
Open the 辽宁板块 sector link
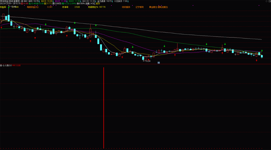coord(139,7)
